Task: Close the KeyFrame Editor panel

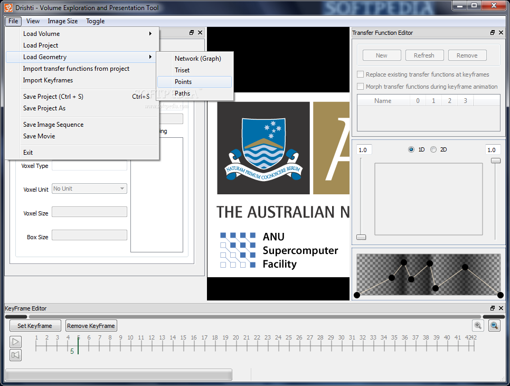Action: click(x=501, y=308)
